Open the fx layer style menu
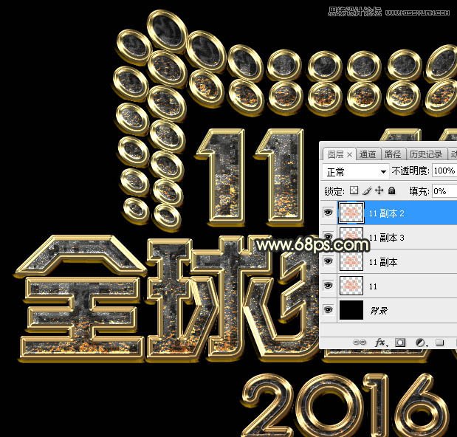This screenshot has height=437, width=457. click(381, 343)
